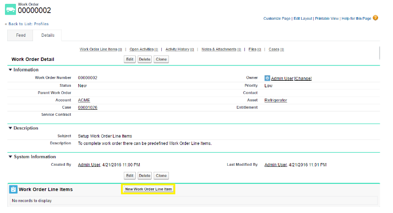Switch to the Feed tab
This screenshot has width=393, height=213.
pyautogui.click(x=20, y=35)
